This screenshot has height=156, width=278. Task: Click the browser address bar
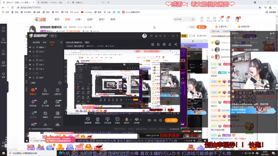[x=137, y=7]
